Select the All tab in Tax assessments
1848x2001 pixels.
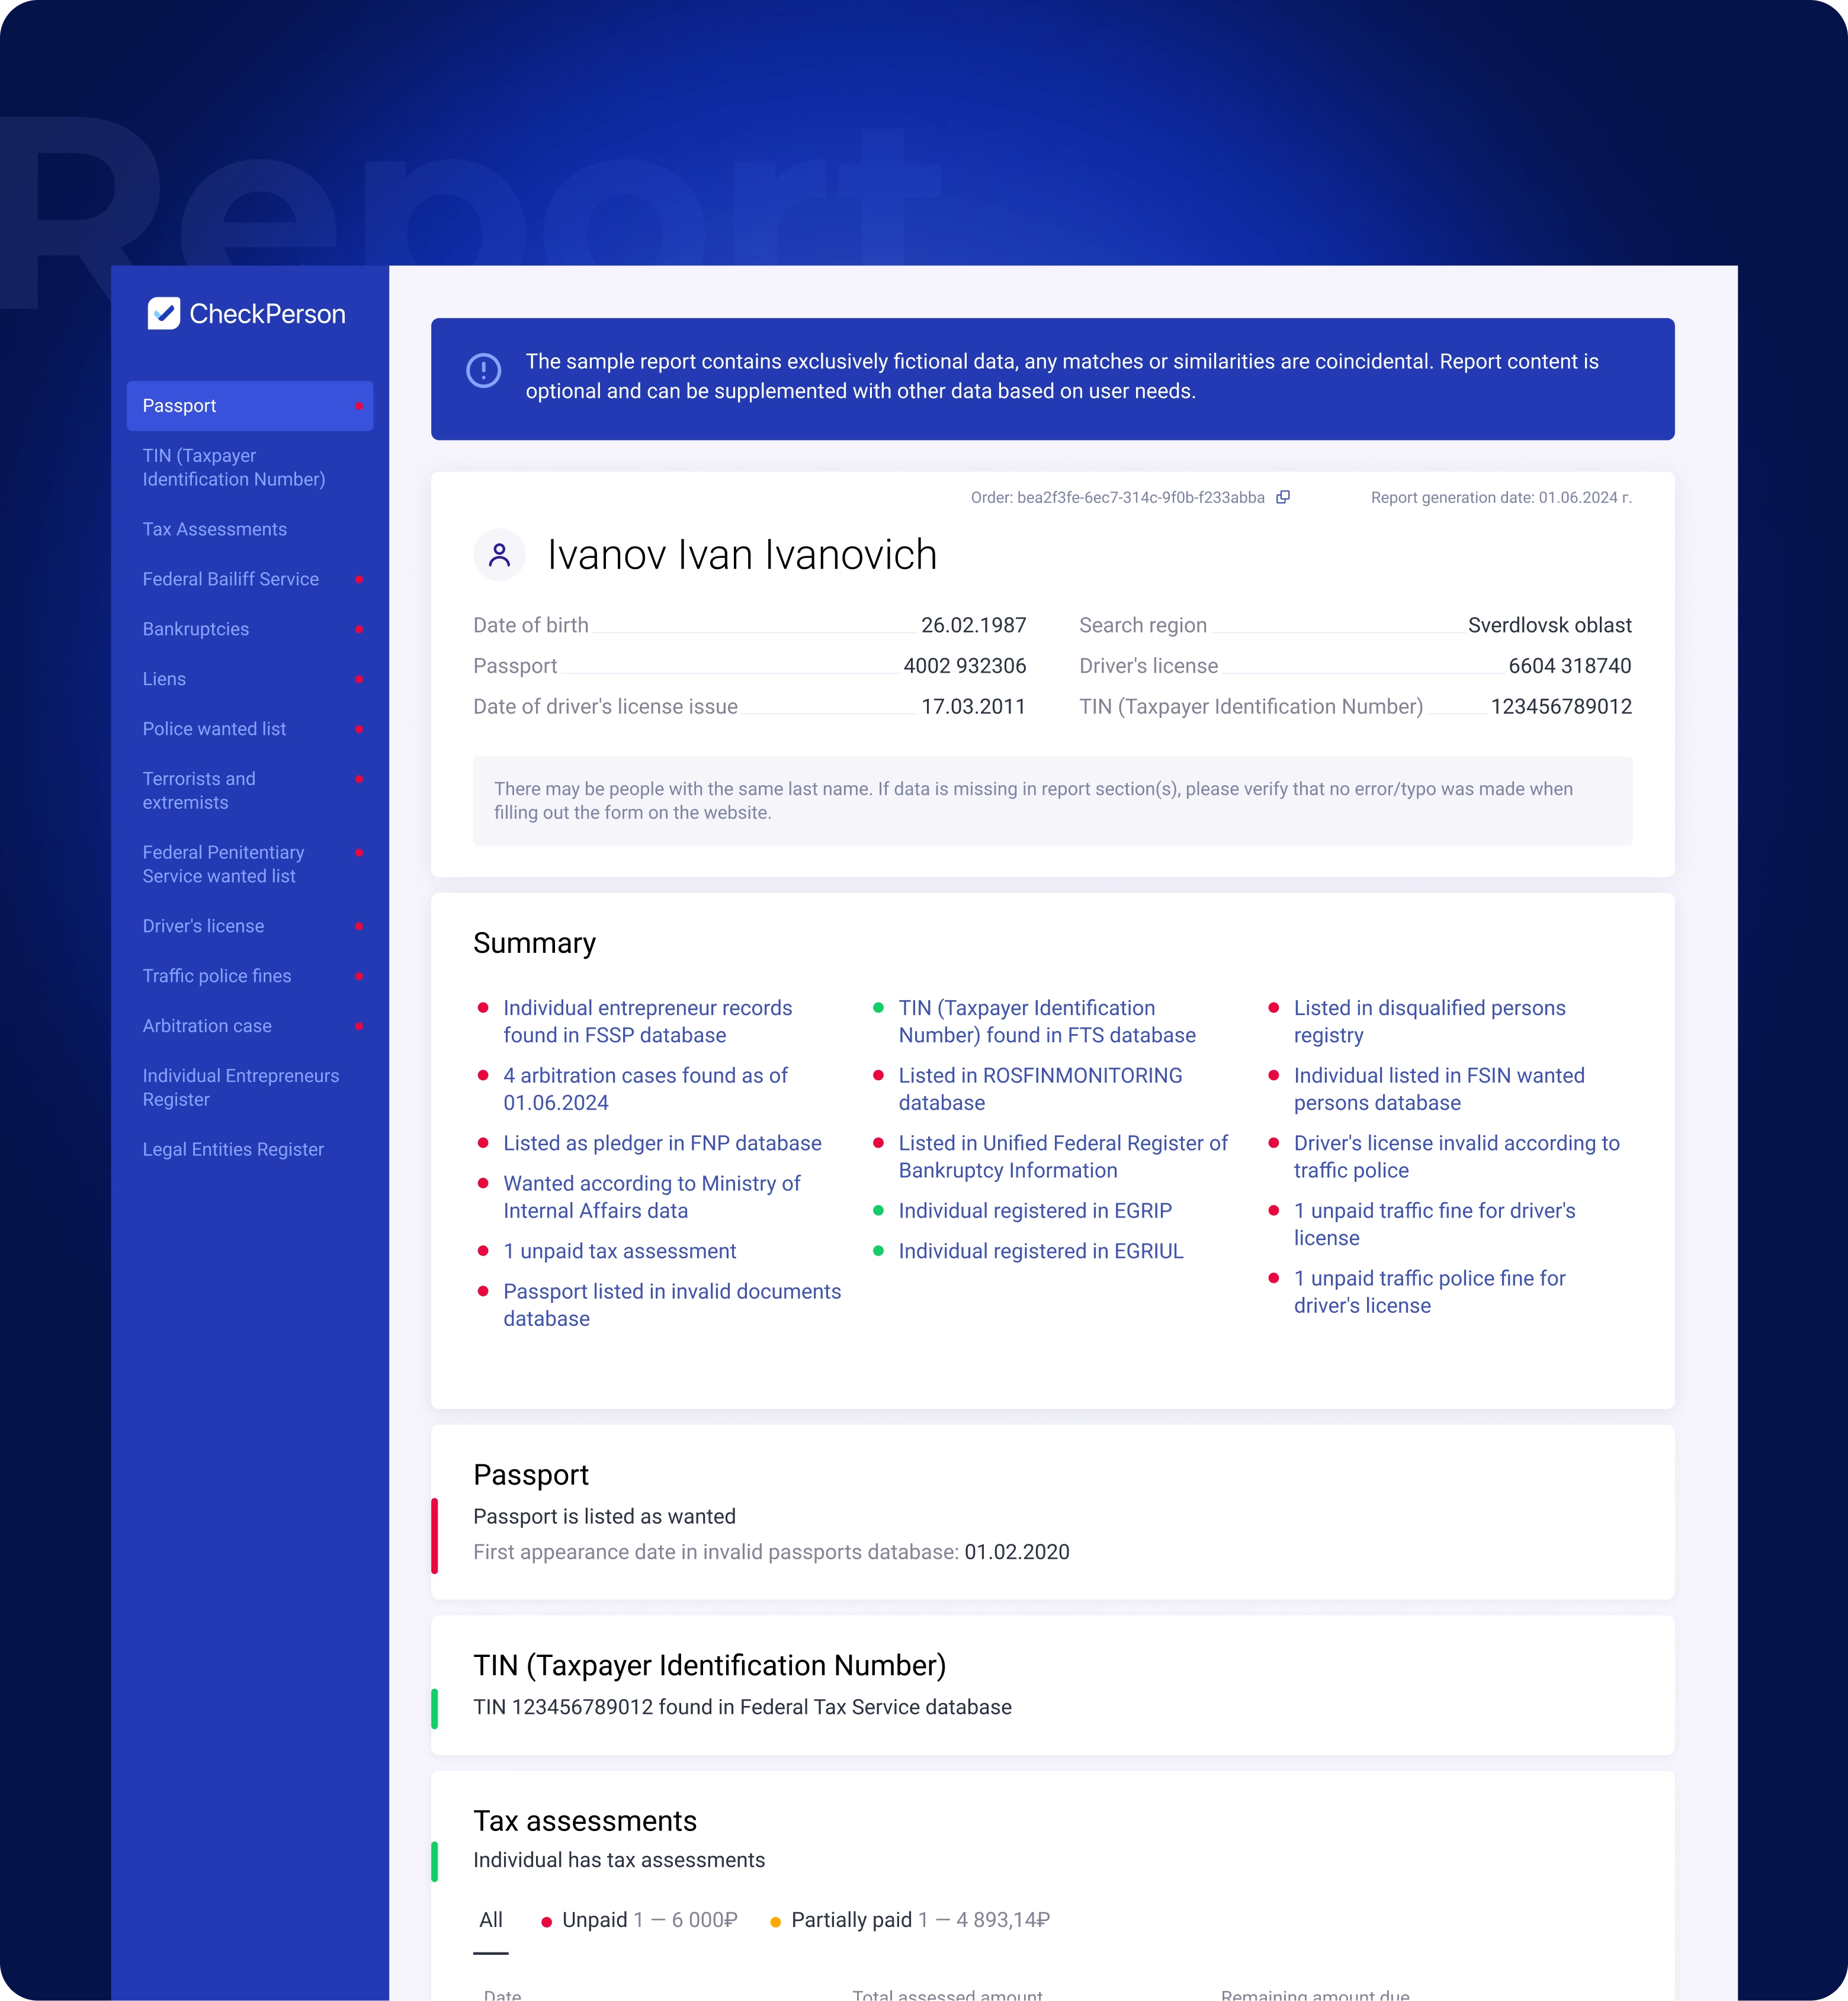(490, 1919)
